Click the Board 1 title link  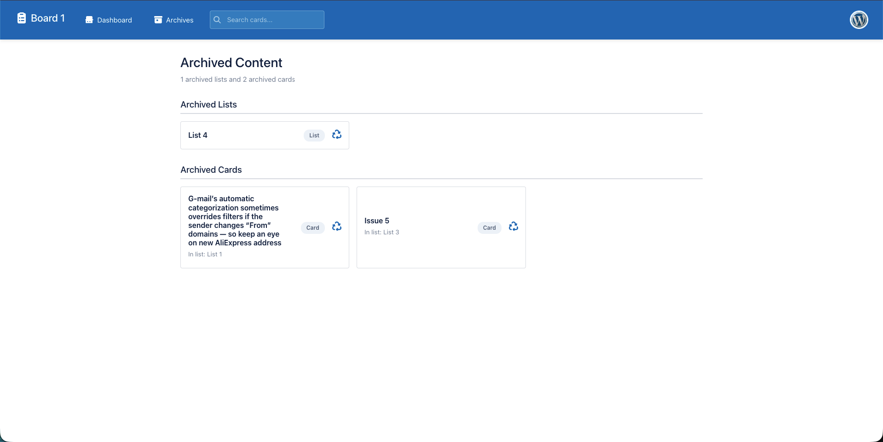47,17
